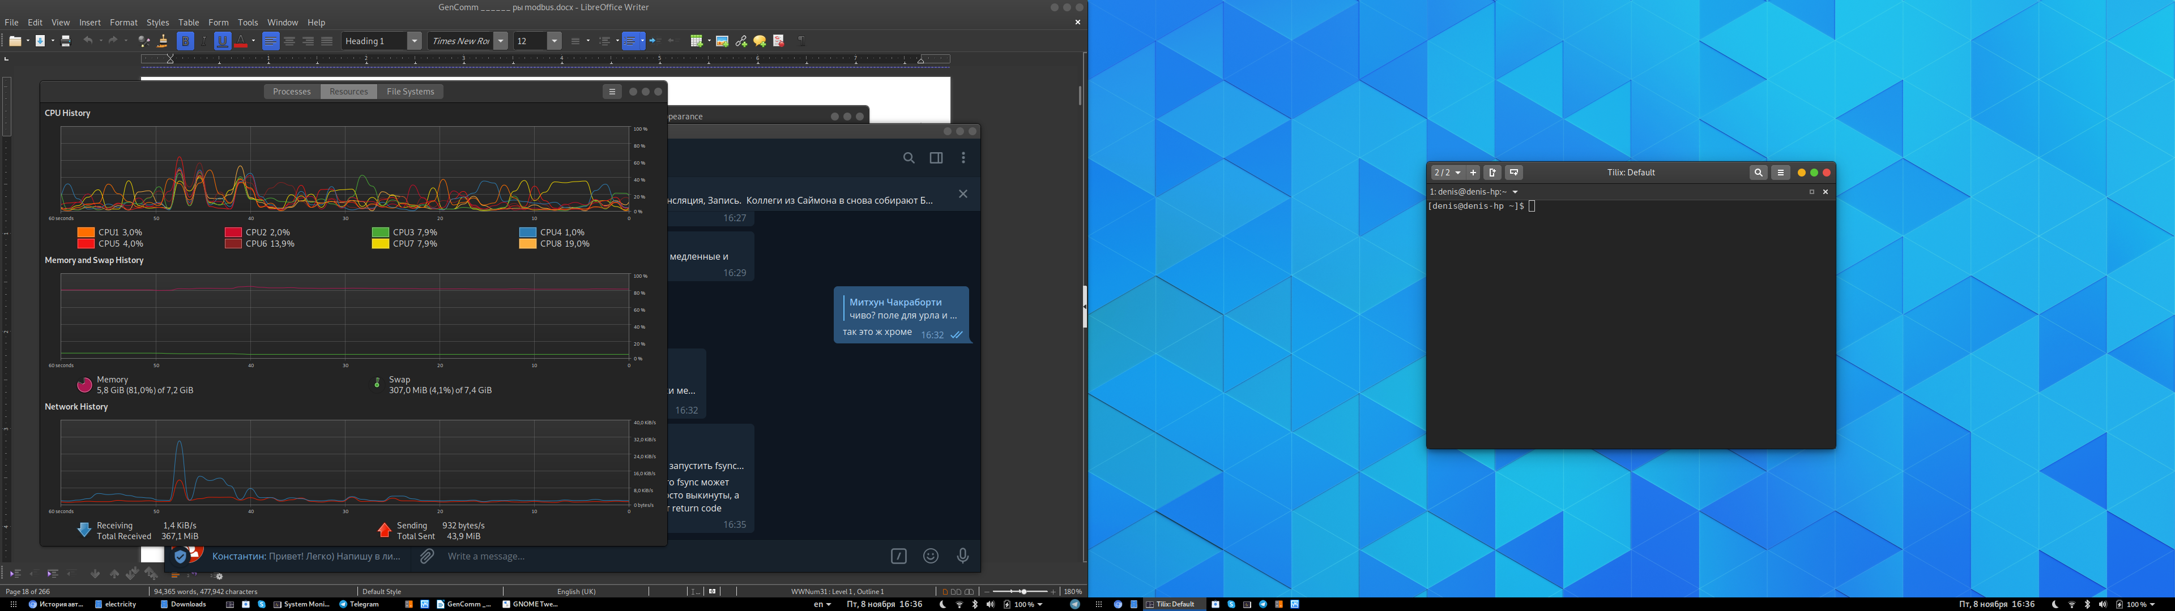2175x611 pixels.
Task: Toggle formatting marks pilcrow icon
Action: [x=801, y=41]
